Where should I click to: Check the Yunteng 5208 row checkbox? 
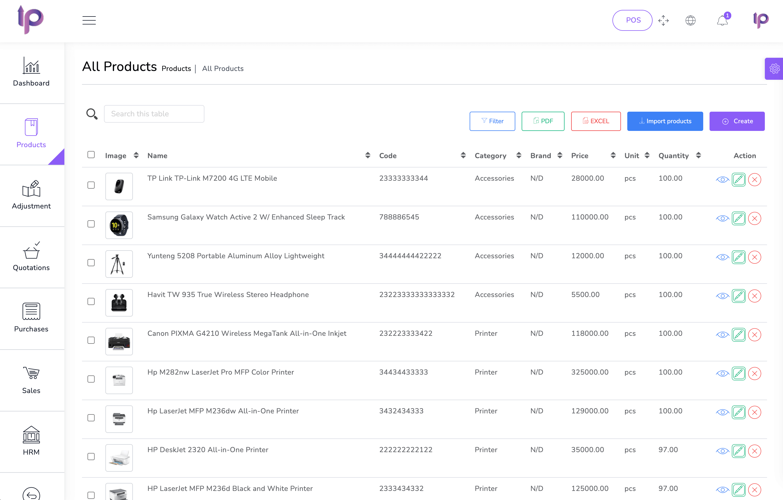(91, 262)
